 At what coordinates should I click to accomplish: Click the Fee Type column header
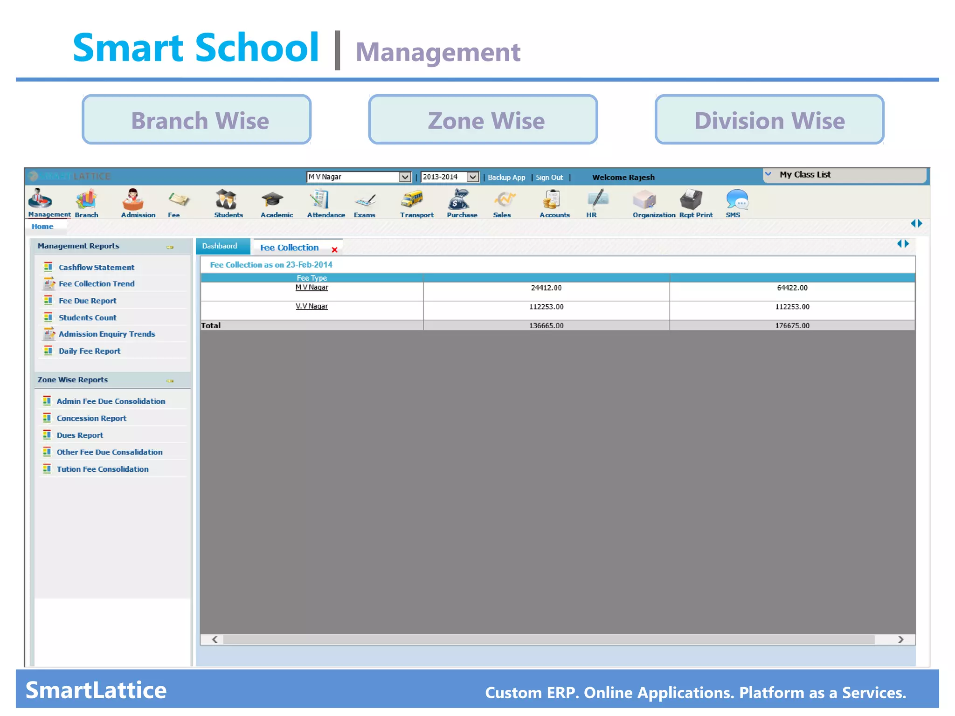click(311, 278)
